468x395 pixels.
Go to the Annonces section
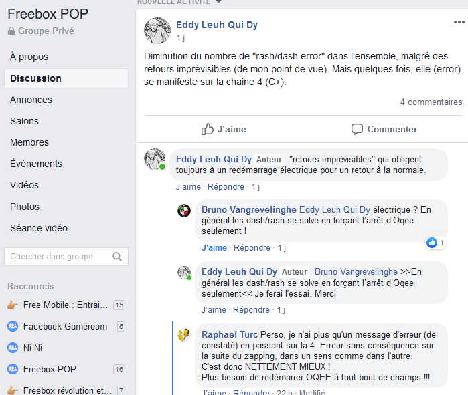pos(31,100)
